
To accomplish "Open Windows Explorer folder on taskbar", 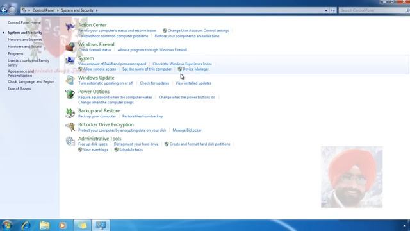I will [44, 225].
